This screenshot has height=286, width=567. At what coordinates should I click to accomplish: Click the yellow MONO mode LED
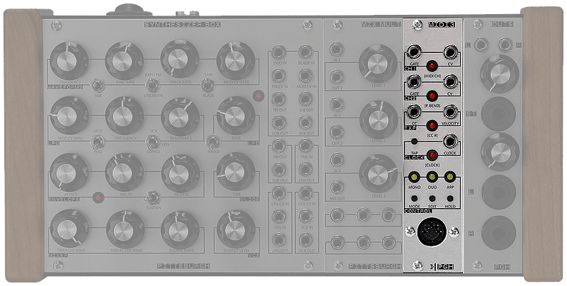[x=413, y=177]
